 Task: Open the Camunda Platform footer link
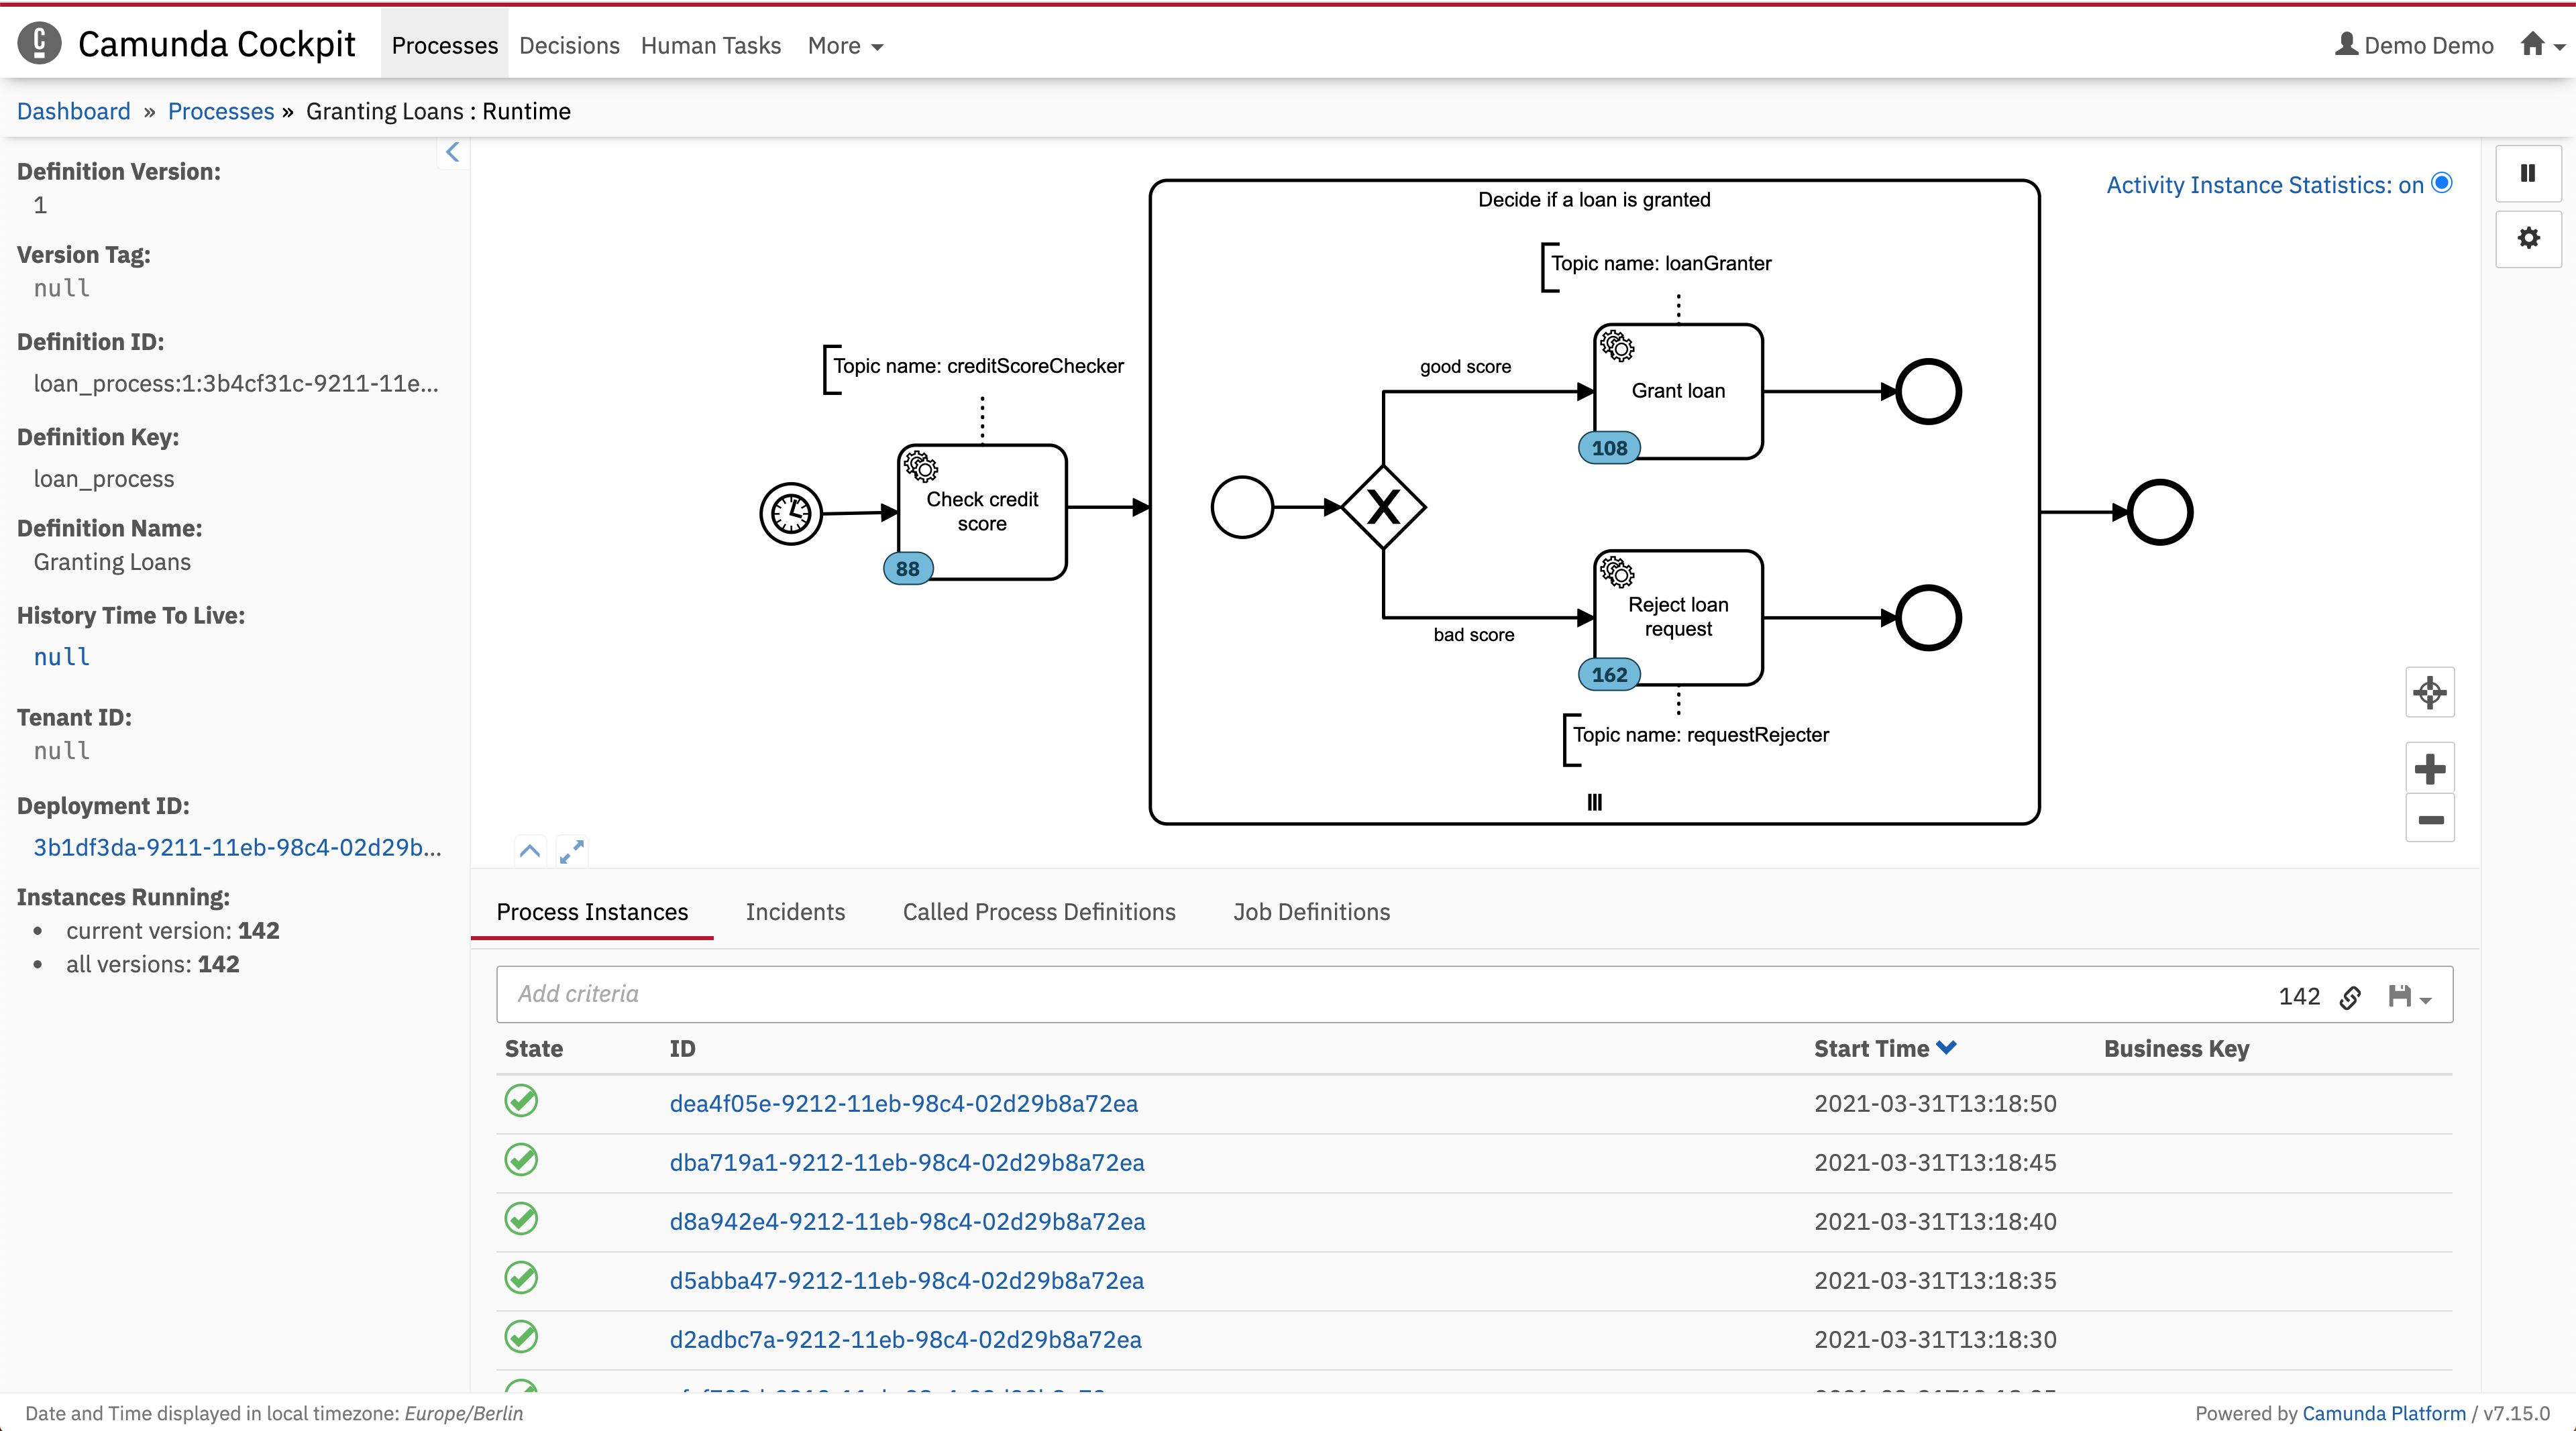(2384, 1413)
